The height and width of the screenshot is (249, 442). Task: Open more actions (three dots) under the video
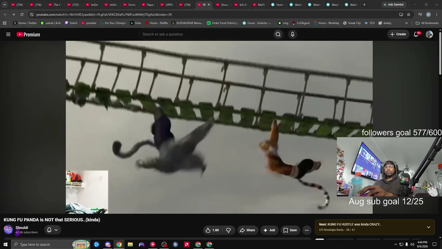click(307, 230)
